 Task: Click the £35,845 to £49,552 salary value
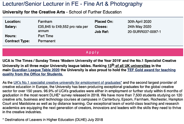click(x=63, y=29)
